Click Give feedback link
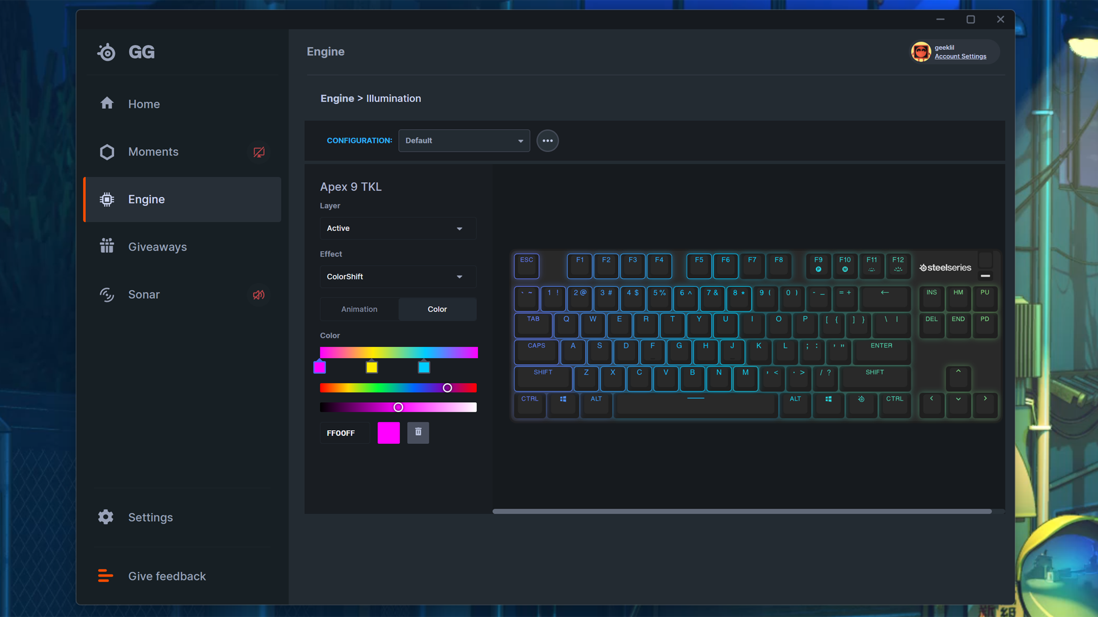 tap(167, 576)
